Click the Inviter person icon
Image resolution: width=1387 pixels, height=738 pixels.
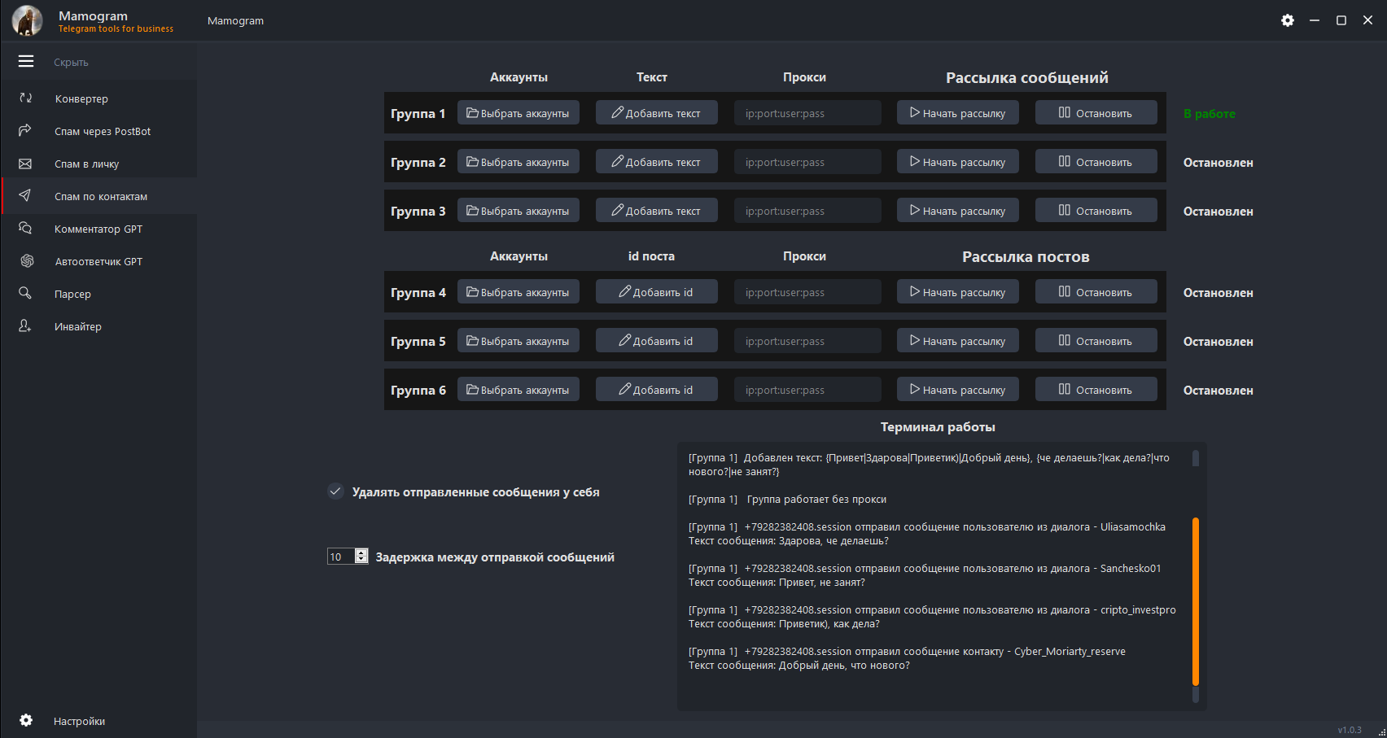click(x=26, y=326)
